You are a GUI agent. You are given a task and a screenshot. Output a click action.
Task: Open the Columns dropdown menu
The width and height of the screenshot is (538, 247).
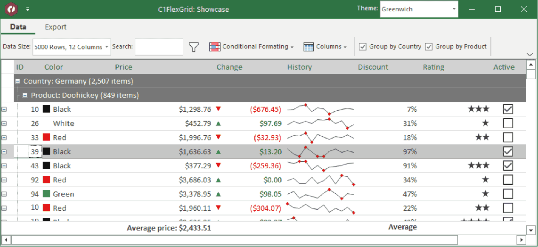(x=345, y=47)
